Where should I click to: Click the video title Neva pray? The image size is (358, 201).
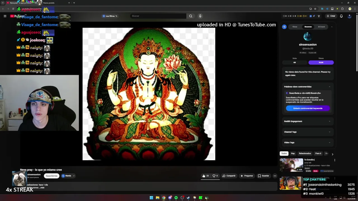click(x=41, y=170)
